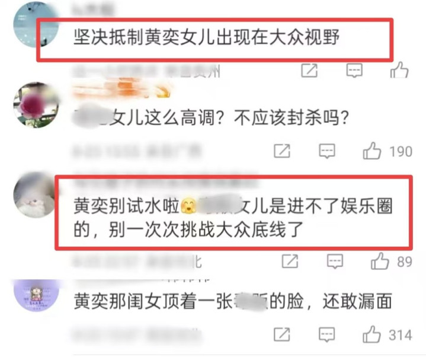426x360 pixels.
Task: Open the fourth commenter's purple avatar
Action: tap(36, 296)
